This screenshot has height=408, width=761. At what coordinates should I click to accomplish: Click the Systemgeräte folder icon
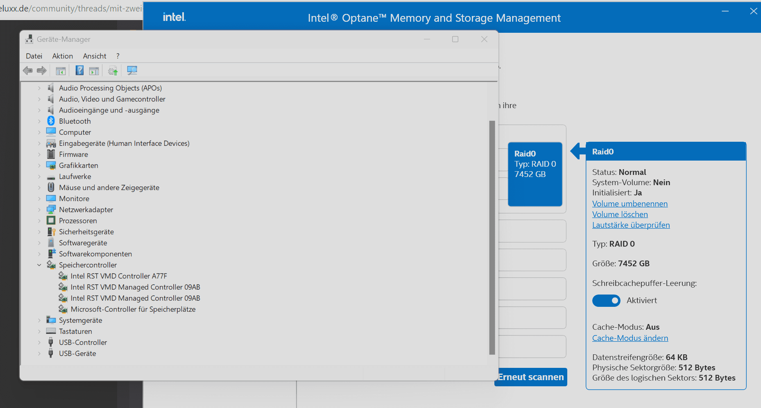pyautogui.click(x=51, y=320)
